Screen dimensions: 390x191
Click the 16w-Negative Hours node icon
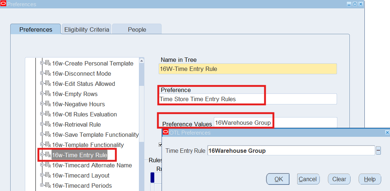tap(48, 104)
